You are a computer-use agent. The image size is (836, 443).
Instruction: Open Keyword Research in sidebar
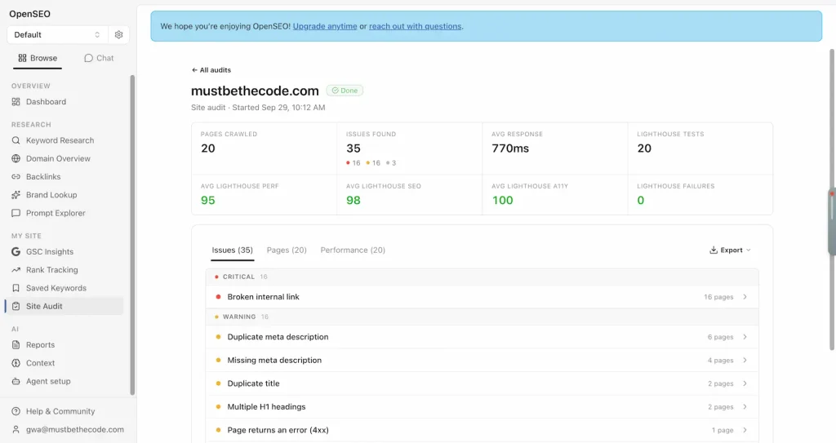pos(60,140)
